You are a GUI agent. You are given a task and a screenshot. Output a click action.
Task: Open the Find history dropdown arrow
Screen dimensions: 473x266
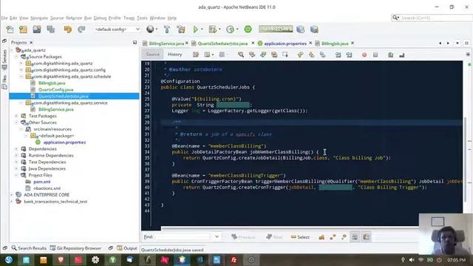point(217,237)
